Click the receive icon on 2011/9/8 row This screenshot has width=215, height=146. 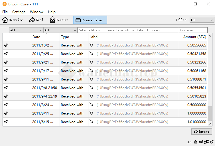click(x=91, y=88)
